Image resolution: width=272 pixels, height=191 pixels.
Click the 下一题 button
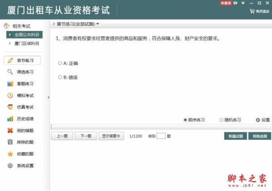[86, 136]
